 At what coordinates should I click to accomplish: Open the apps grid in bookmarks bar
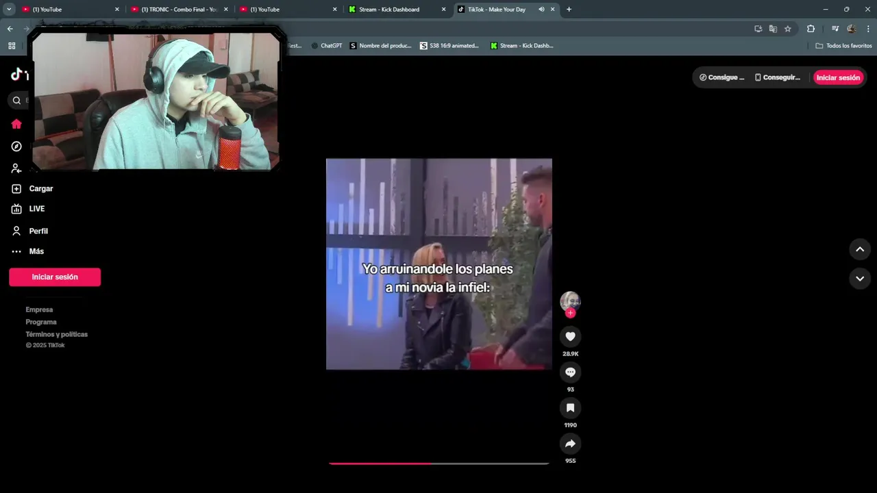point(12,46)
